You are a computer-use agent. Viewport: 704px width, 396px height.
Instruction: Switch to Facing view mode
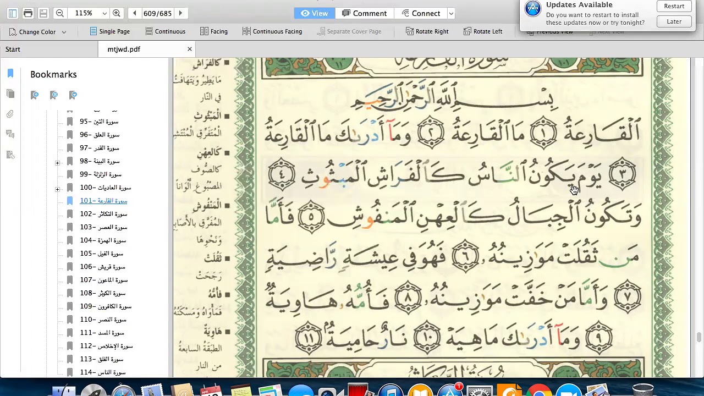[x=214, y=31]
